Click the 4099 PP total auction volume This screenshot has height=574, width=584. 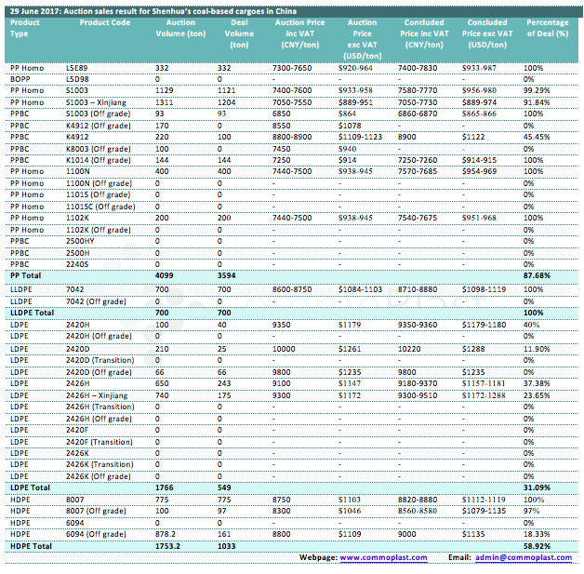click(x=164, y=275)
